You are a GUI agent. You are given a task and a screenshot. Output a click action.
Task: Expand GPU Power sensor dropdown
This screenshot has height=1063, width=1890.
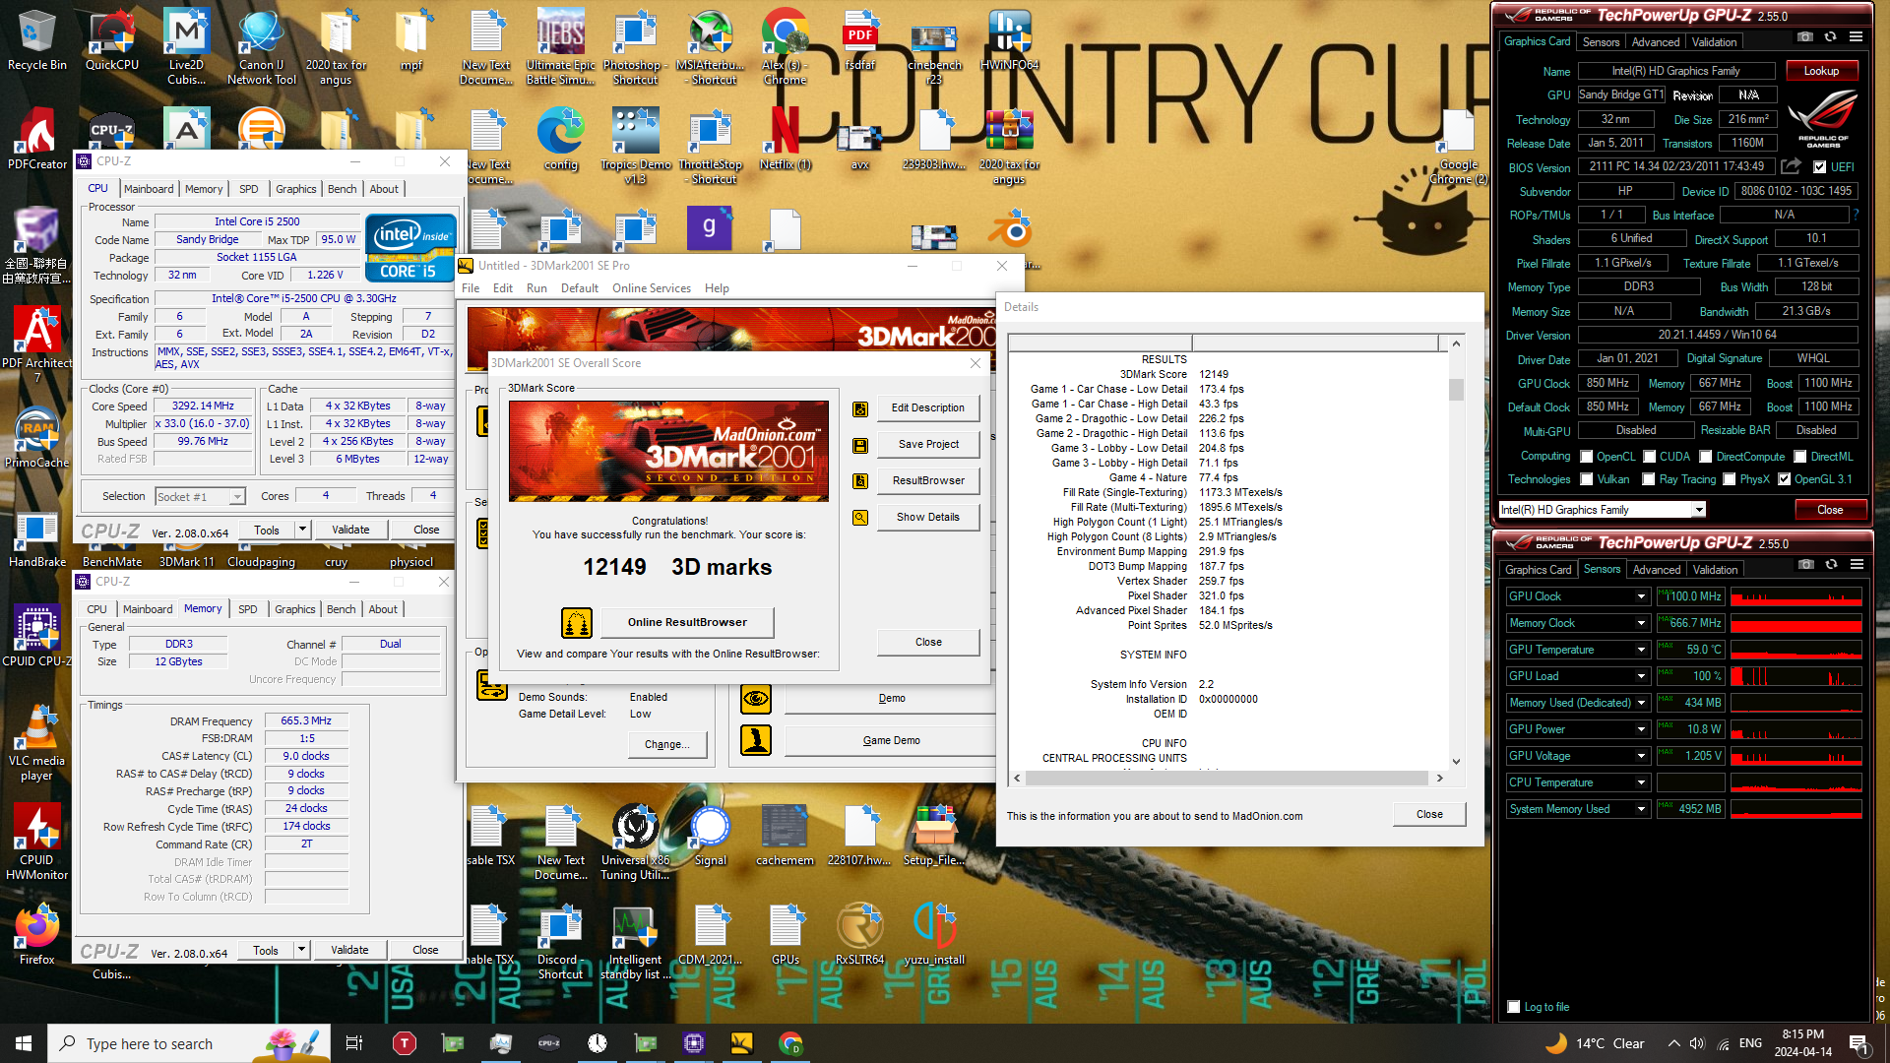tap(1641, 729)
